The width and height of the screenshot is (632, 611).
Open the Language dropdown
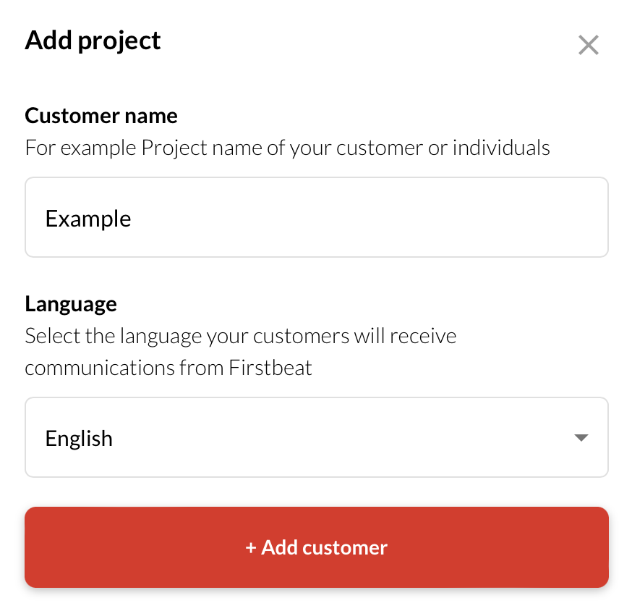click(x=316, y=437)
